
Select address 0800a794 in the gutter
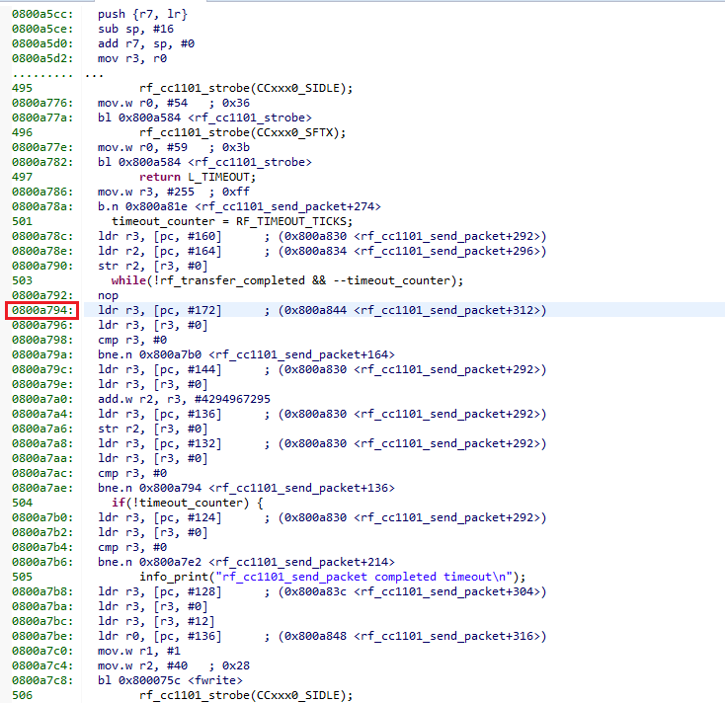pyautogui.click(x=42, y=310)
